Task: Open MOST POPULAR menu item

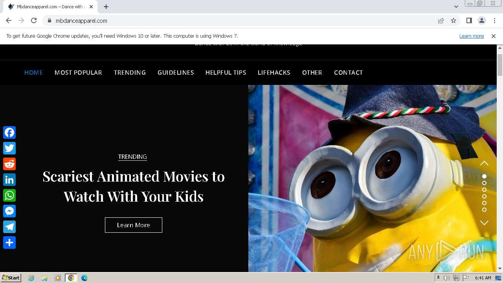Action: click(x=78, y=72)
